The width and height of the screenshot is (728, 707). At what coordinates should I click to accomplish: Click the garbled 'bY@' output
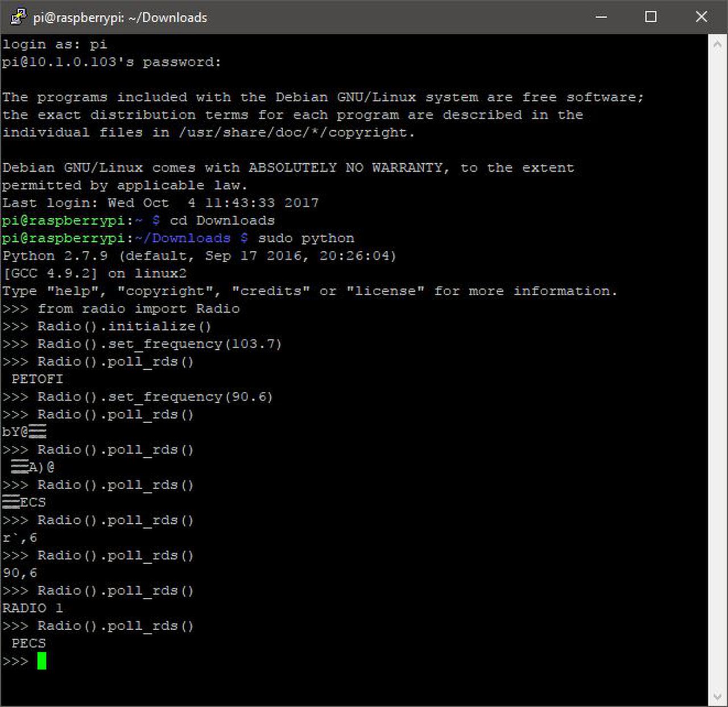[24, 432]
